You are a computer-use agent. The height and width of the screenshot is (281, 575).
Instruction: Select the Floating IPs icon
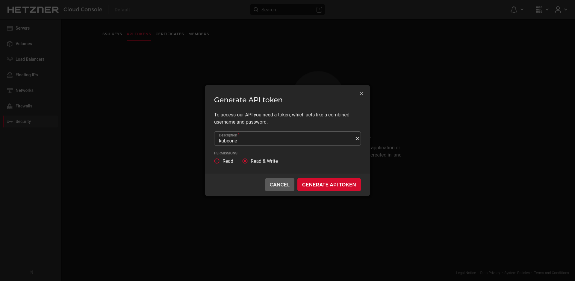click(x=10, y=75)
